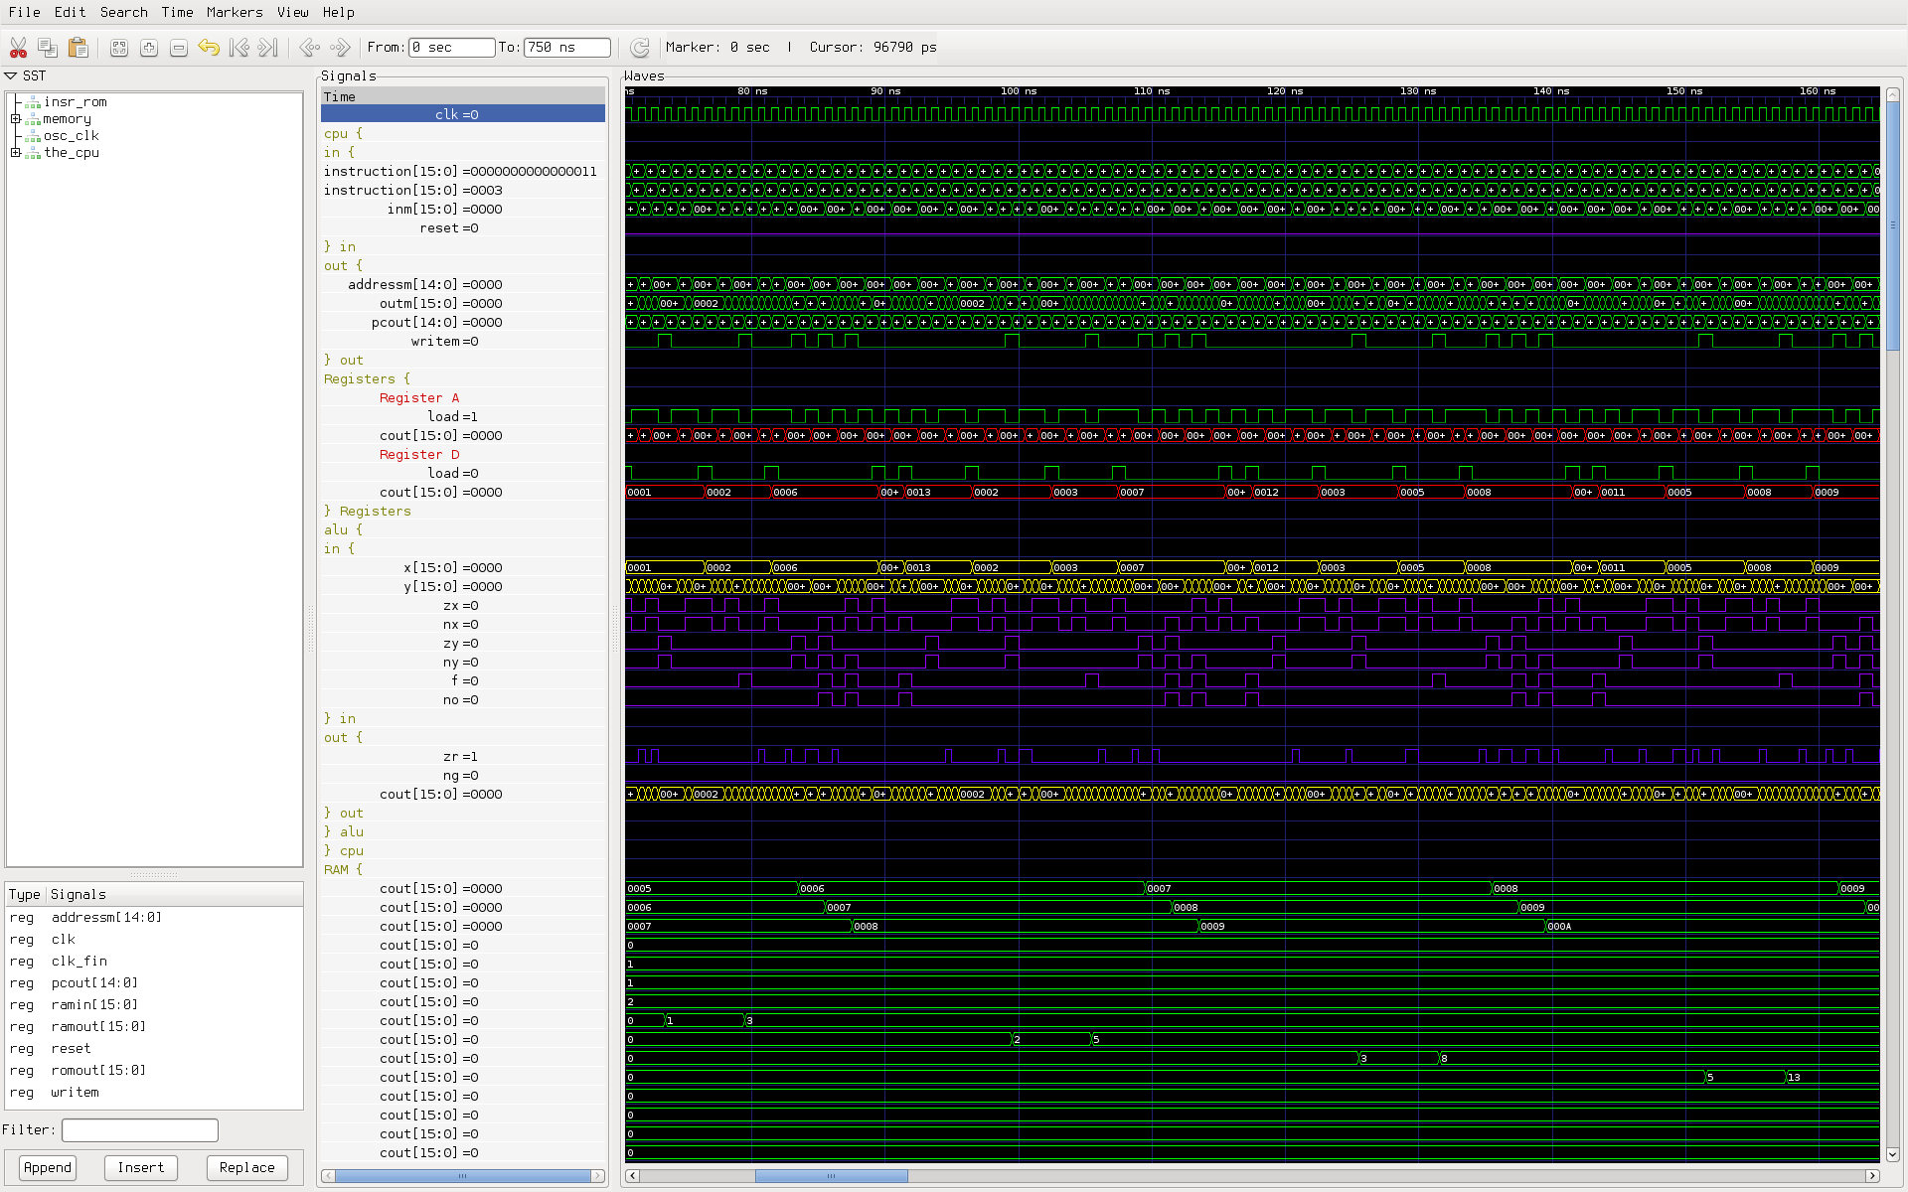Reload the waveform file
Screen dimensions: 1908x1192
(x=639, y=47)
